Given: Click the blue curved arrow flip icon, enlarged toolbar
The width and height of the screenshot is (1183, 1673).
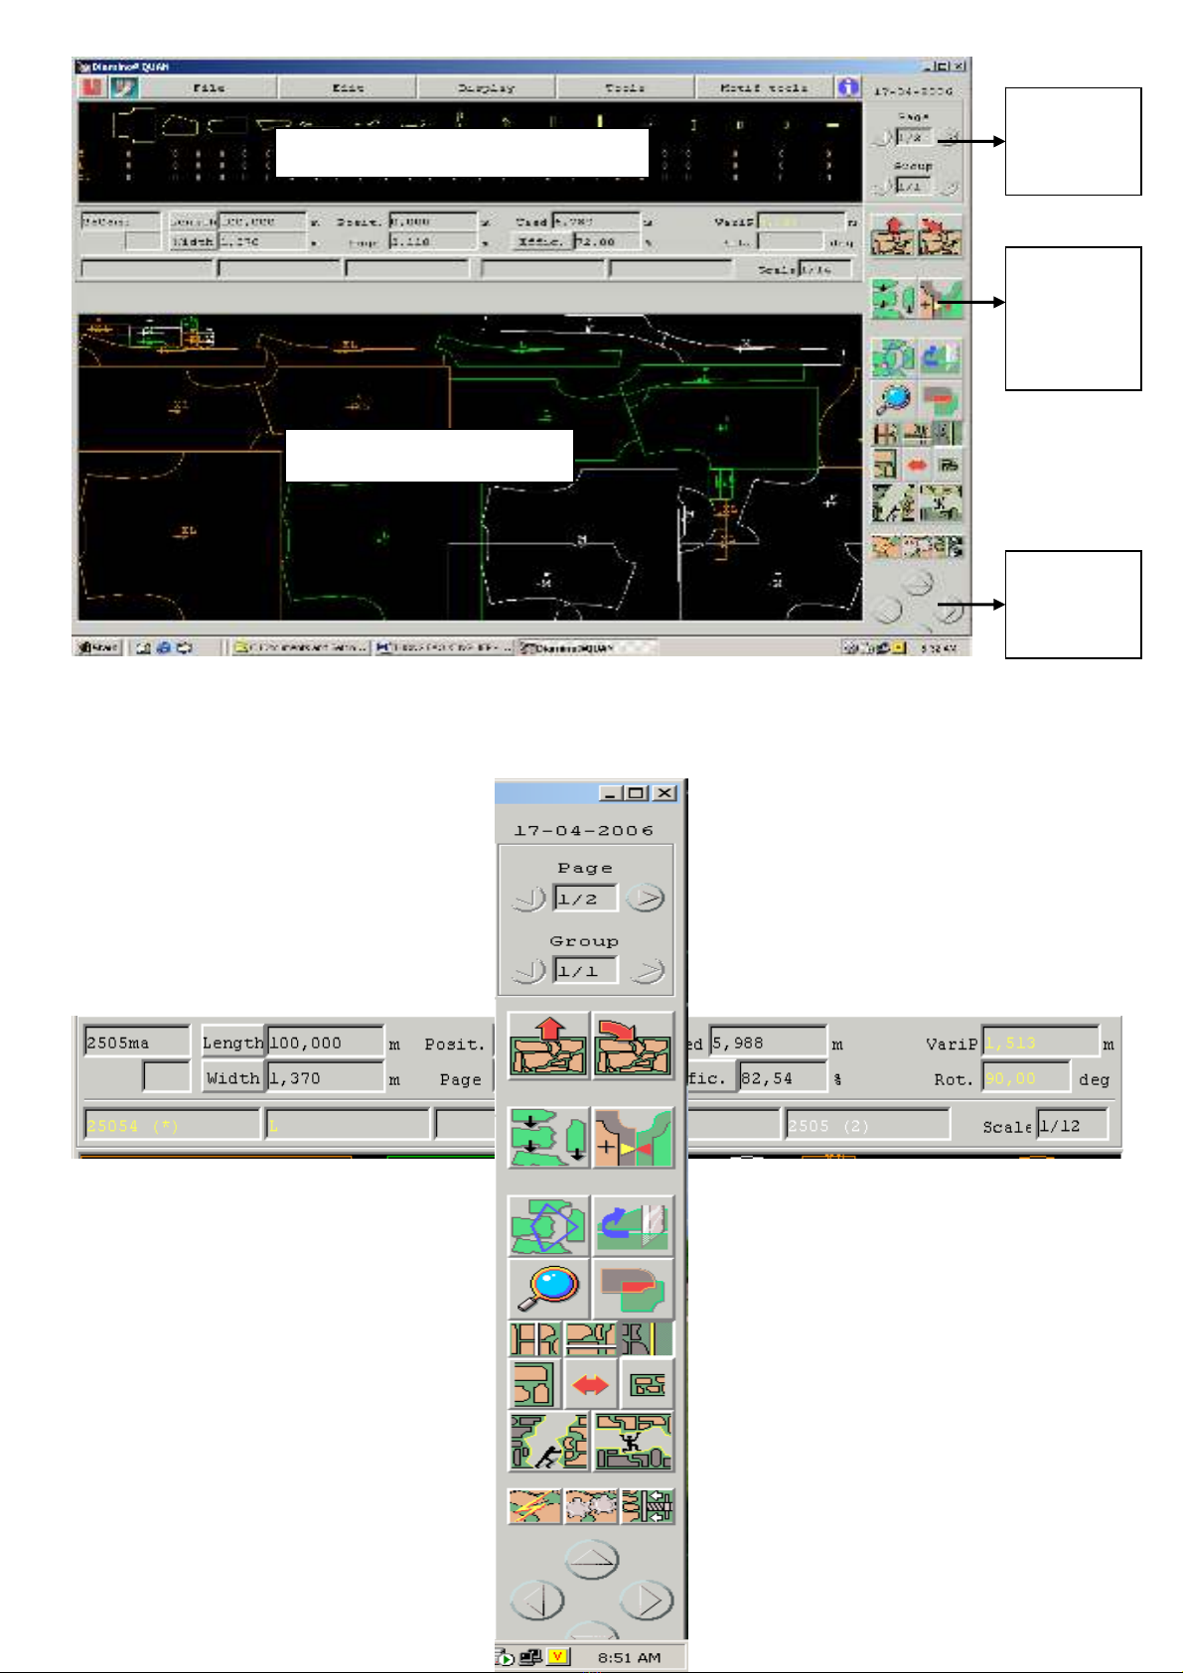Looking at the screenshot, I should (633, 1226).
